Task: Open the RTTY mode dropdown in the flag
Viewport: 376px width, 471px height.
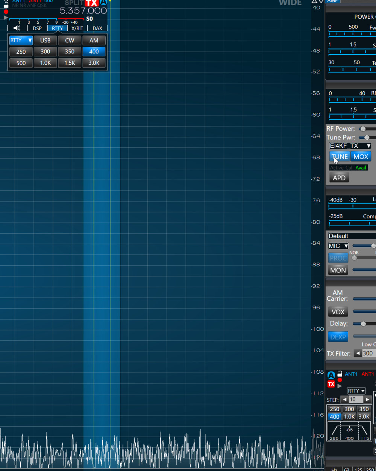Action: pyautogui.click(x=21, y=40)
